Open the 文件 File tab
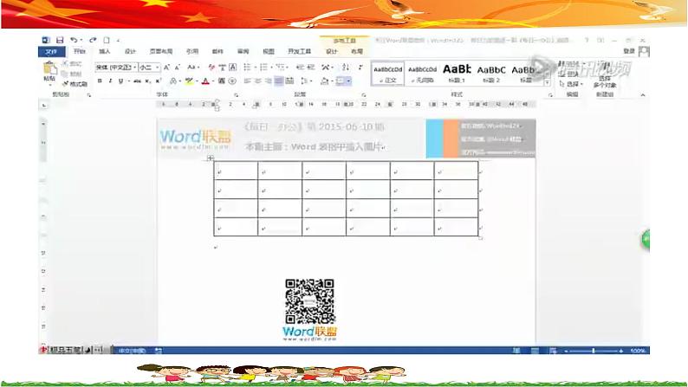 coord(51,52)
